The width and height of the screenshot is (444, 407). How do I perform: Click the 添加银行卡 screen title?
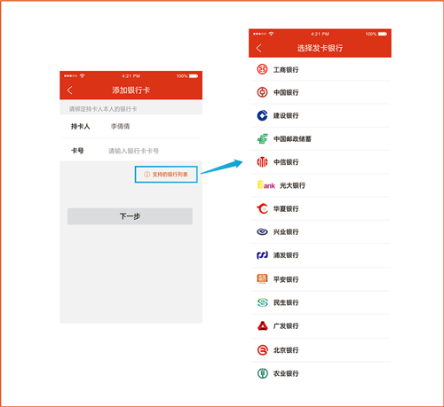pos(131,90)
